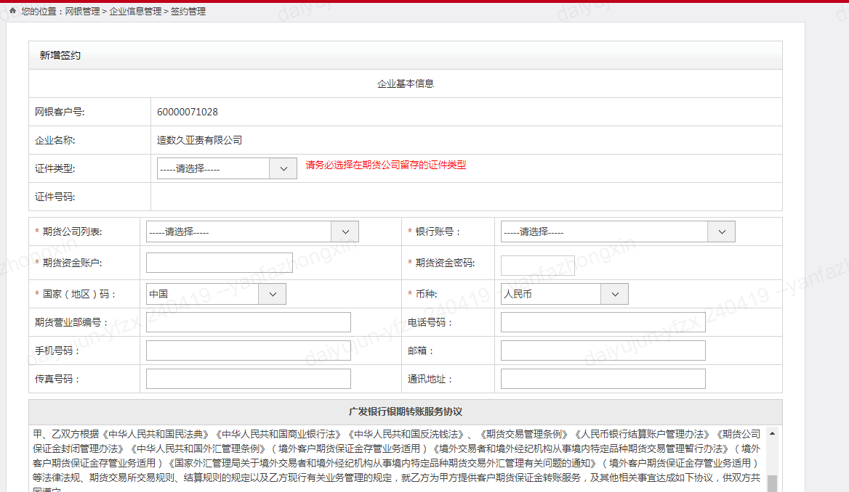Viewport: 849px width, 492px height.
Task: Click the 新增签约 panel header
Action: pos(60,55)
